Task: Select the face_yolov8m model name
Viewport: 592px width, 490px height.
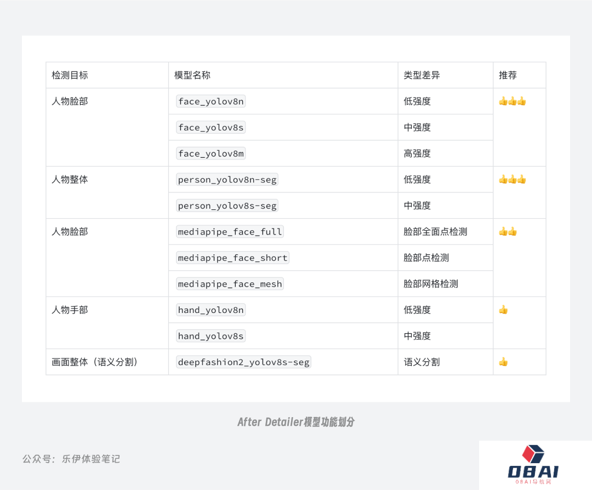Action: point(210,153)
